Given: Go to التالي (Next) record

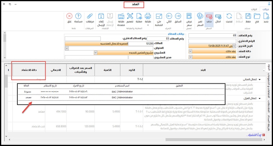Looking at the screenshot, I should pos(169,16).
